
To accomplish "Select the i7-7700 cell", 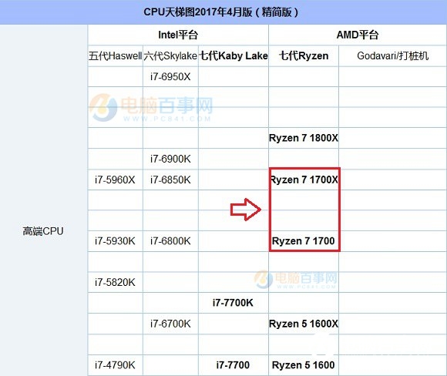I will [x=233, y=365].
